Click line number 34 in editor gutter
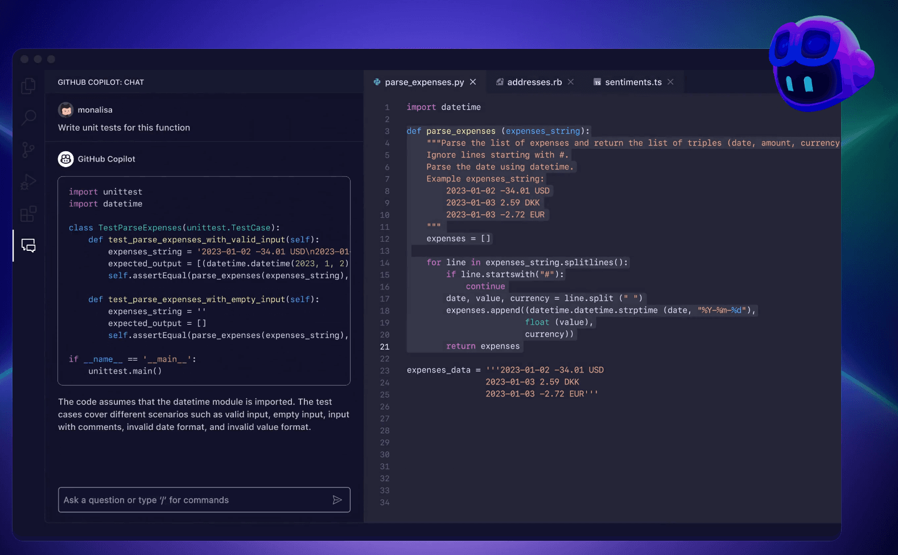 click(385, 503)
